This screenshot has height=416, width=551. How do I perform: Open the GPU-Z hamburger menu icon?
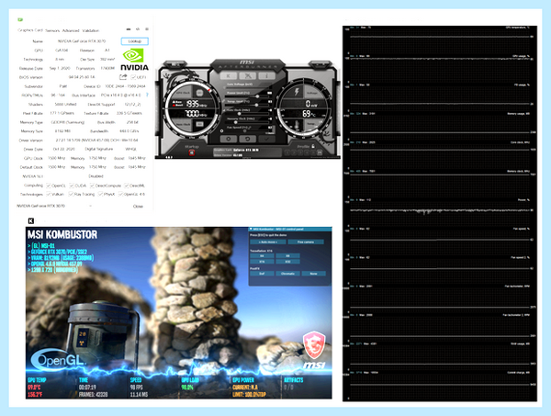147,29
